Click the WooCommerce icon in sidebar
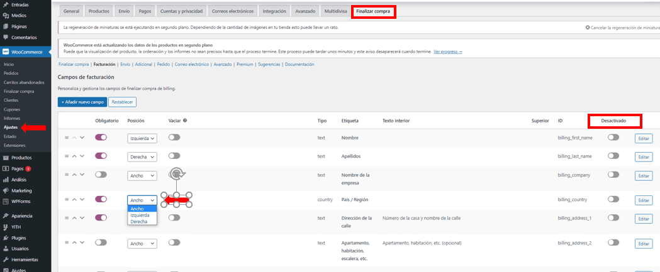The width and height of the screenshot is (660, 272). click(6, 52)
